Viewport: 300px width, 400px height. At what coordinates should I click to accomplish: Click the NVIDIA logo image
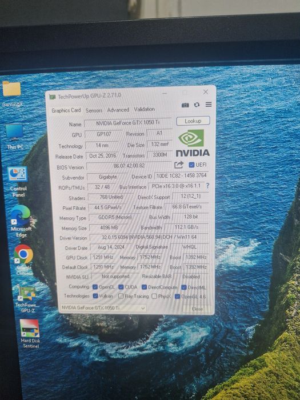click(x=193, y=143)
